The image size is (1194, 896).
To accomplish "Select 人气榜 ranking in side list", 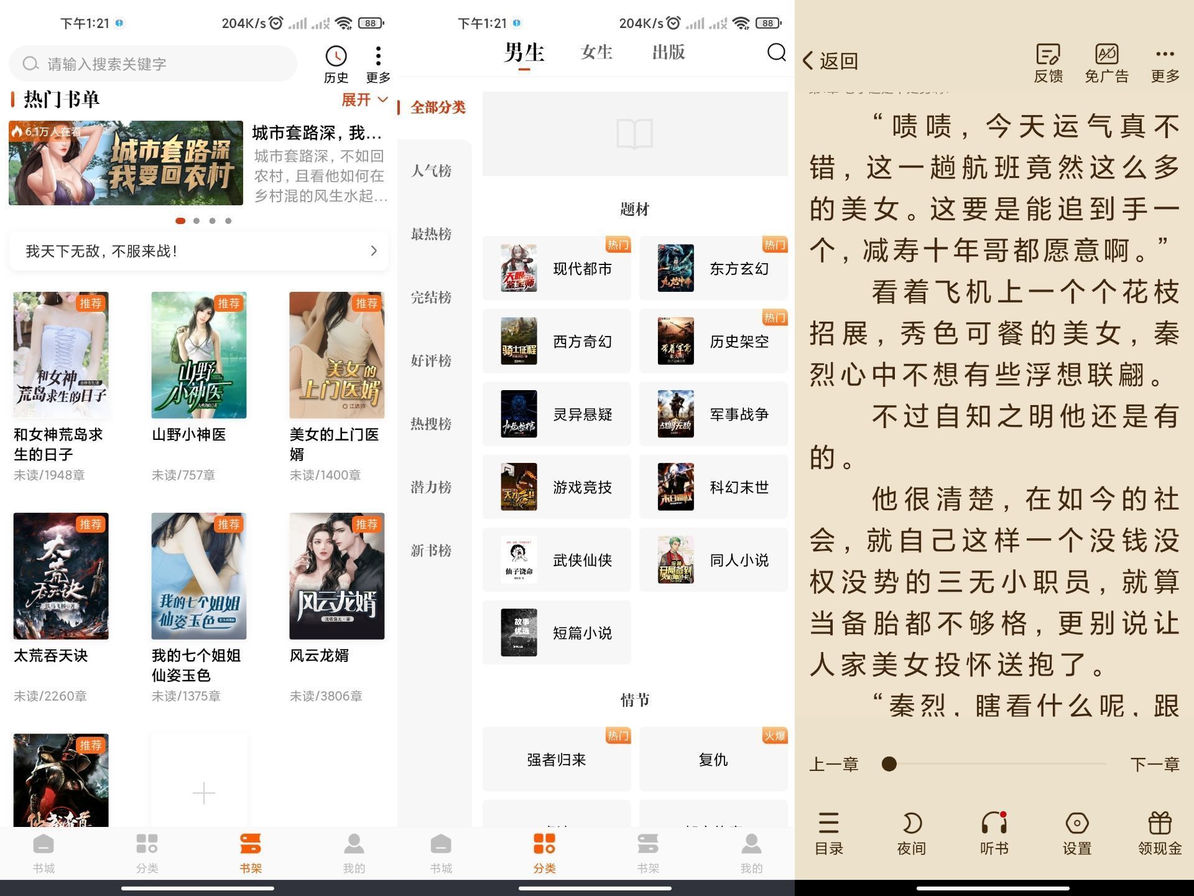I will pos(431,170).
